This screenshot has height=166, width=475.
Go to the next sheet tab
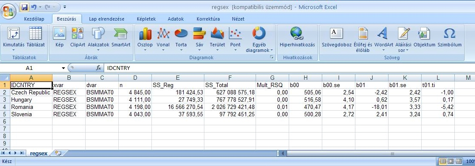coord(15,153)
